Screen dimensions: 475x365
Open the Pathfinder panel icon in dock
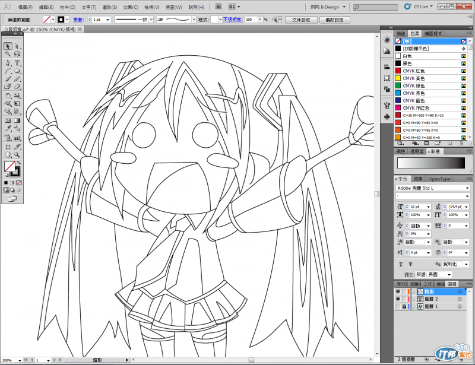click(x=387, y=89)
